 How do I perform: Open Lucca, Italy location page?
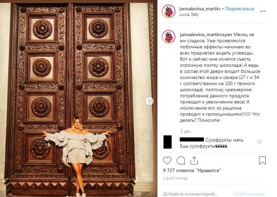coord(189,14)
